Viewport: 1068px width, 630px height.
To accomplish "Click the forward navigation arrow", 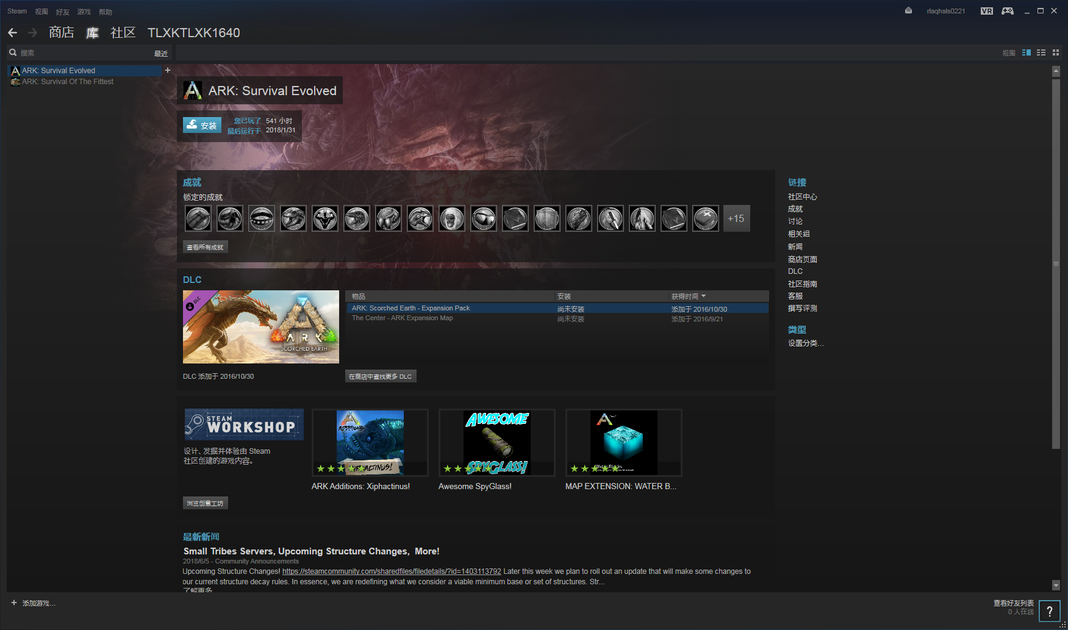I will [33, 33].
